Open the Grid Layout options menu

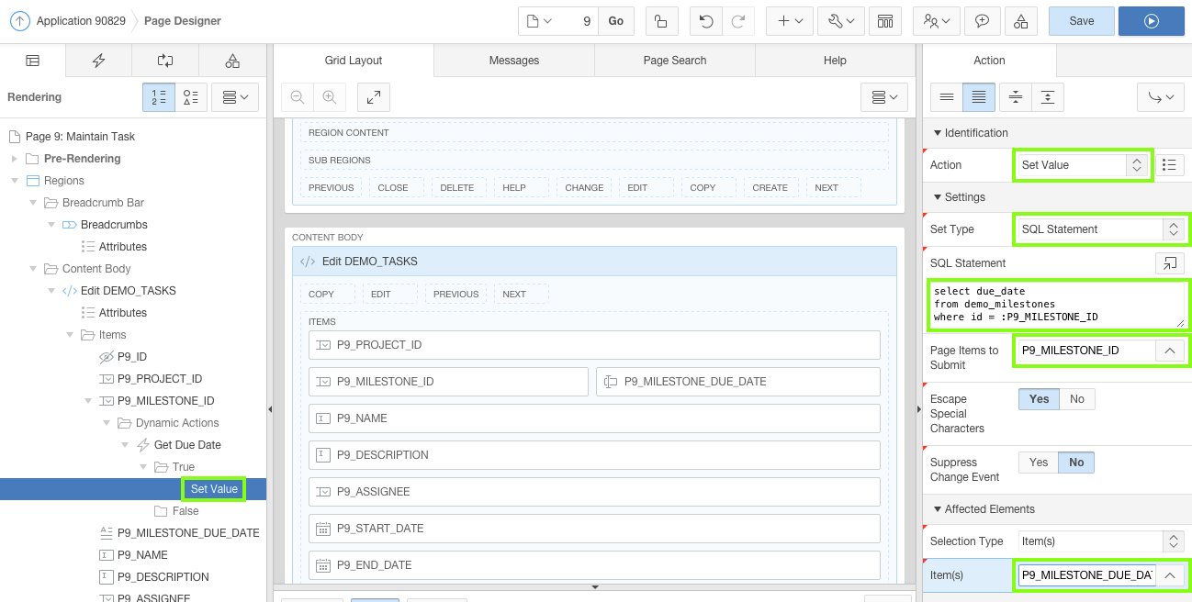tap(884, 97)
